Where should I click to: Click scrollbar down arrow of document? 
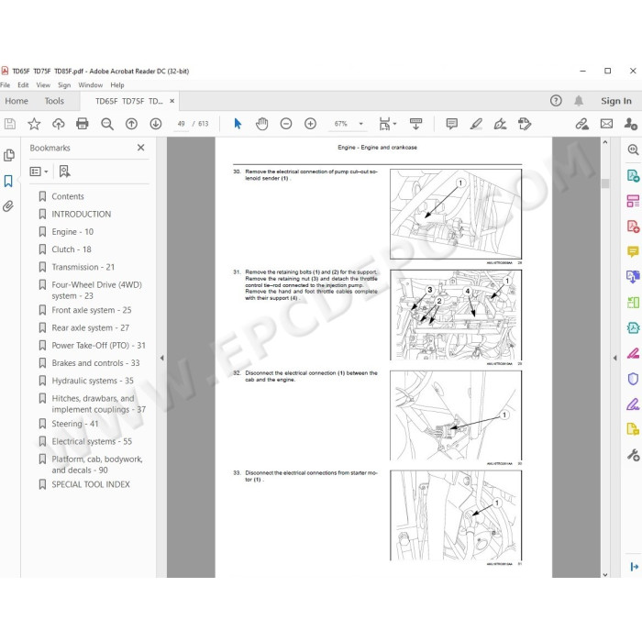pyautogui.click(x=605, y=574)
